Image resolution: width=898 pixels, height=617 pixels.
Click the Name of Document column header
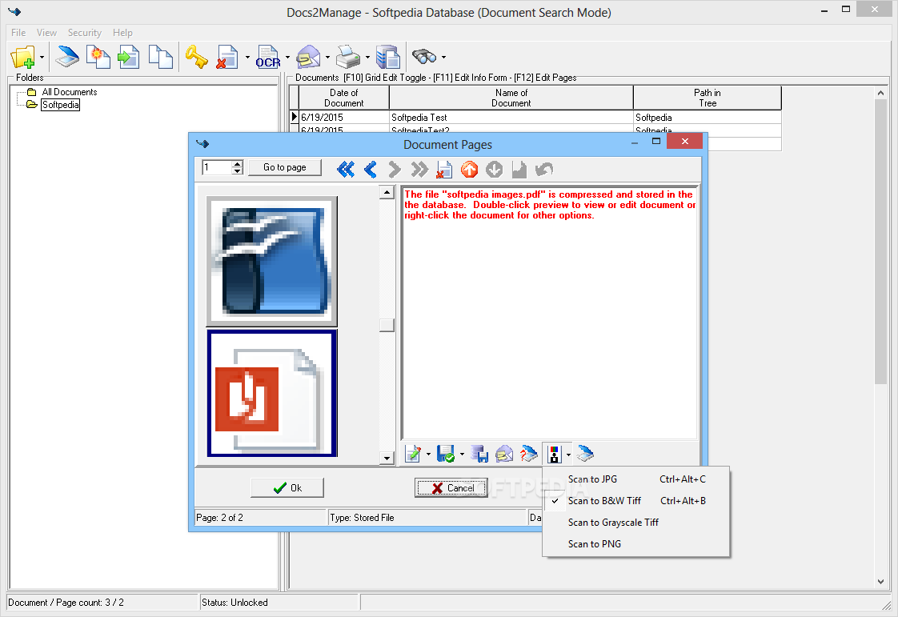(511, 98)
